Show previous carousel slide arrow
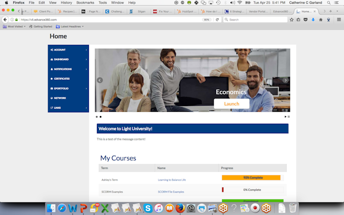 (x=100, y=80)
